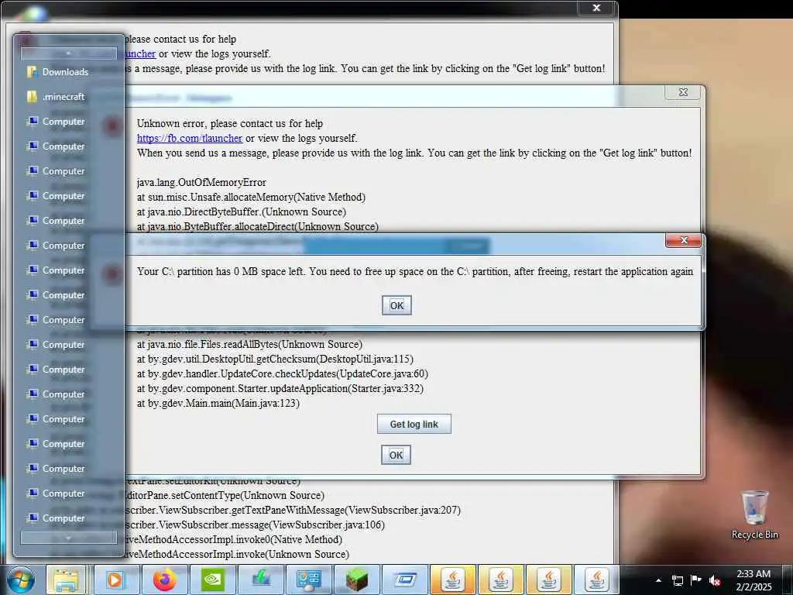Close the rearmost error window at top
This screenshot has height=595, width=793.
click(596, 8)
